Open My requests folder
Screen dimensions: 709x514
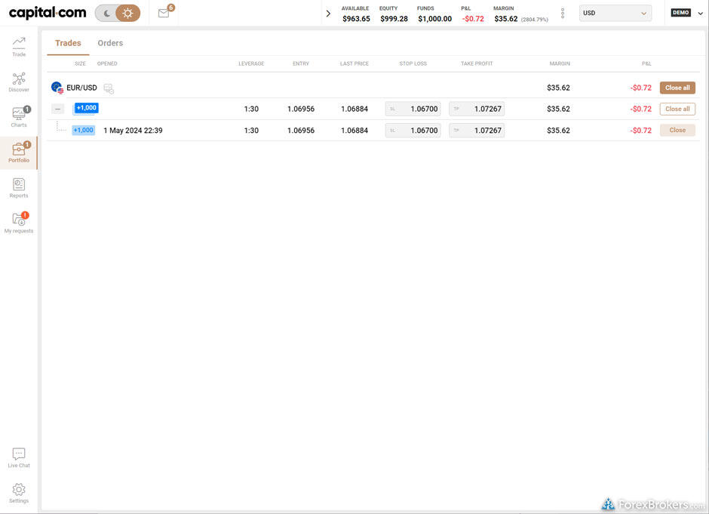tap(19, 222)
